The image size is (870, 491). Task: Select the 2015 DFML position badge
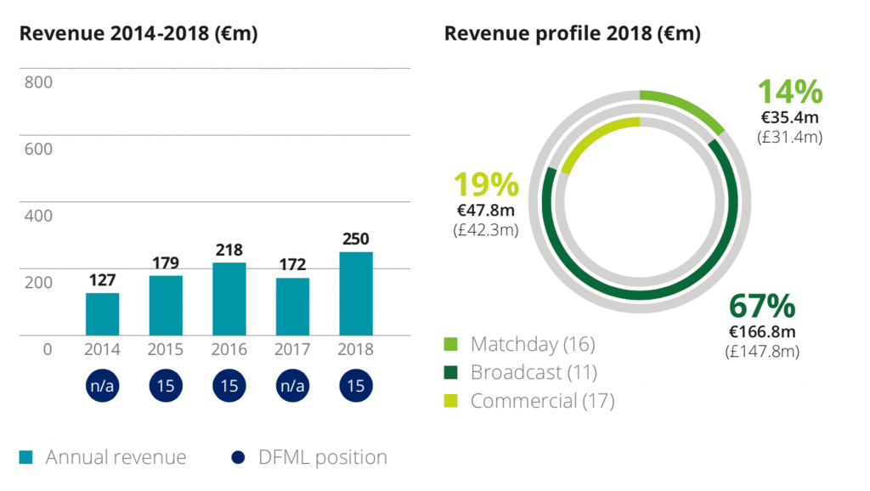[166, 386]
